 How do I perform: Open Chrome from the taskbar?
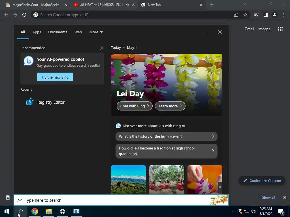[35, 211]
